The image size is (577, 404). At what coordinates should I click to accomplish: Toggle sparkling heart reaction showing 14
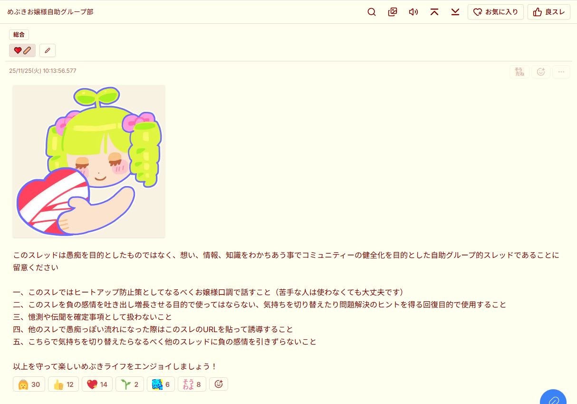[x=97, y=384]
